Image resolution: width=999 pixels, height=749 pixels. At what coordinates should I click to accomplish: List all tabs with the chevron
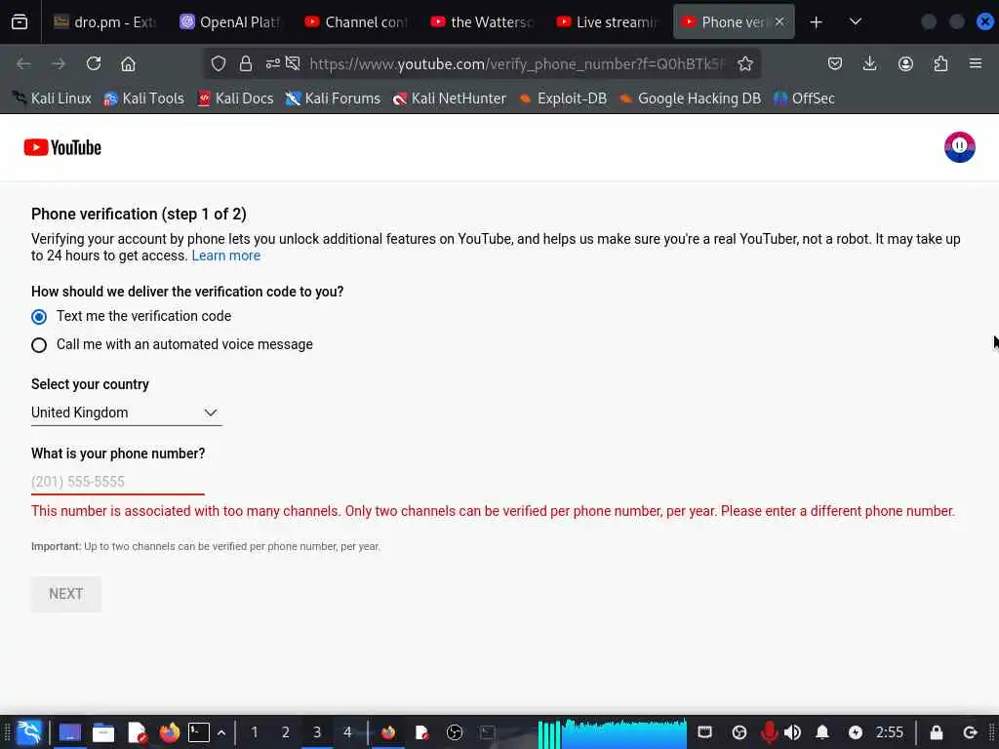click(856, 22)
